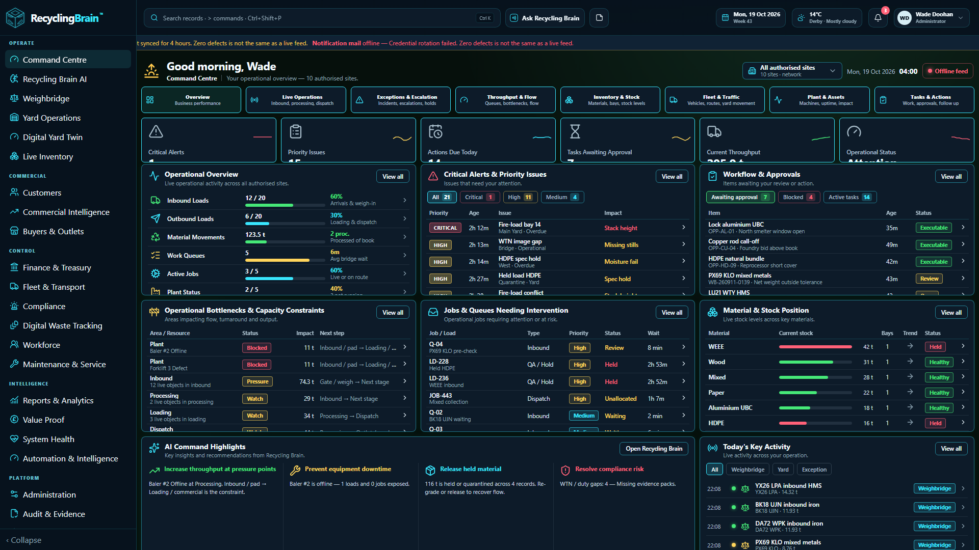
Task: Filter alerts by Medium chip
Action: click(562, 197)
